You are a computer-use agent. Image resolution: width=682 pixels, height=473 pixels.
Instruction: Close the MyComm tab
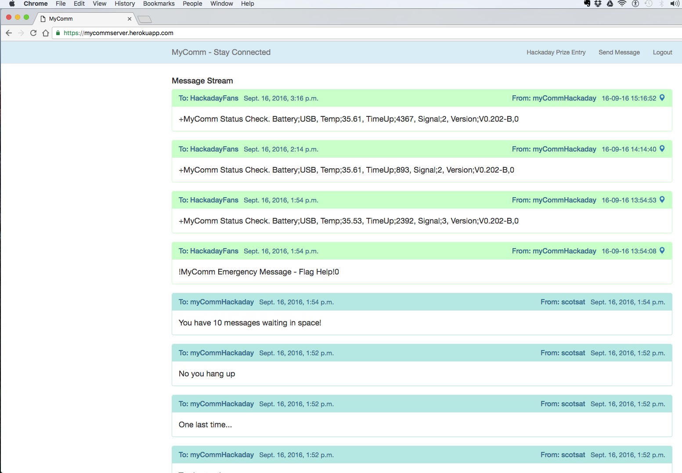(130, 19)
